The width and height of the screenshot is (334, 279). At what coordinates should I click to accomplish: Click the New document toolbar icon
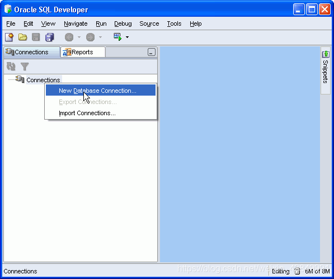(10, 37)
